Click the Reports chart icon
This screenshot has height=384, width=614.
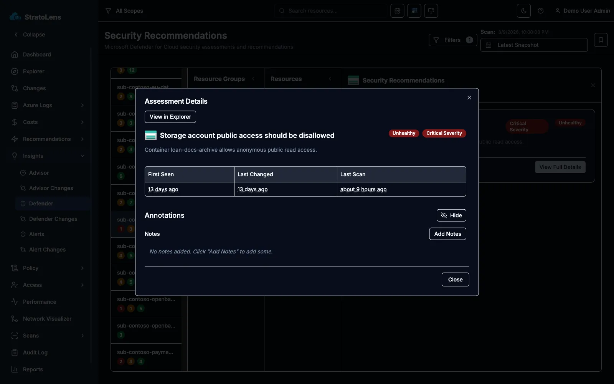point(15,369)
